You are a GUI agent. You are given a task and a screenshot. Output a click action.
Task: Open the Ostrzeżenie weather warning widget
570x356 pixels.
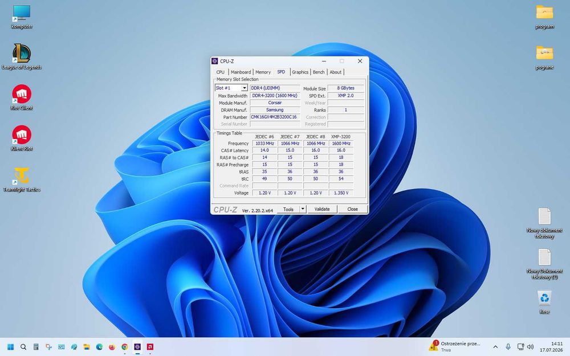pos(455,346)
